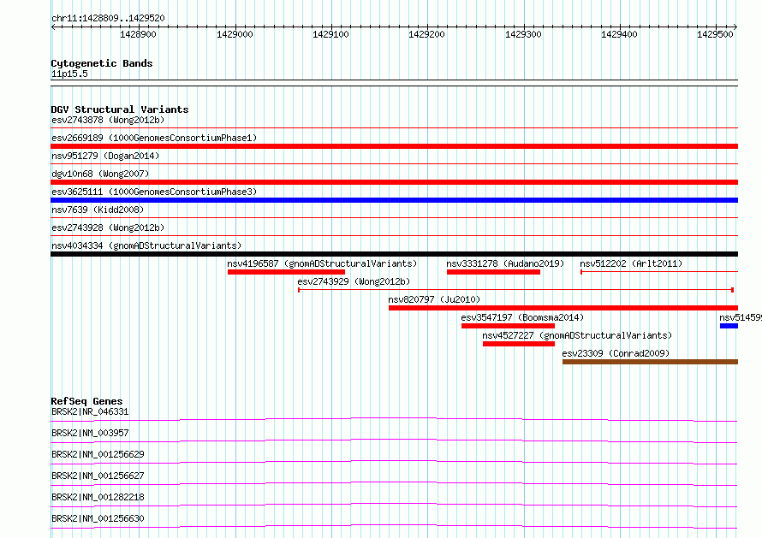Click ruler position 1429000
The width and height of the screenshot is (762, 538).
[235, 34]
